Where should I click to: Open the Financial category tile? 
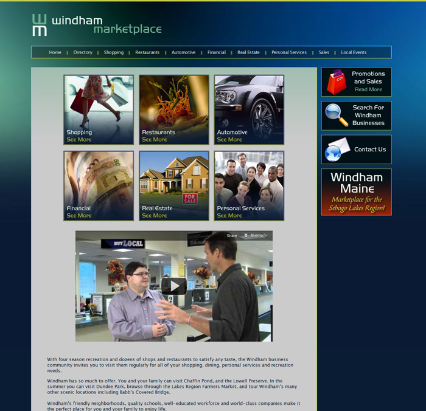(99, 185)
